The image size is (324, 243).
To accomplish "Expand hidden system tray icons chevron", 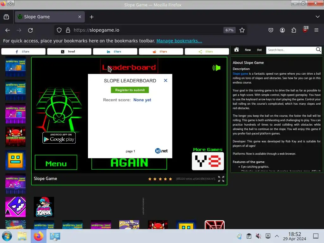I will 277,236.
